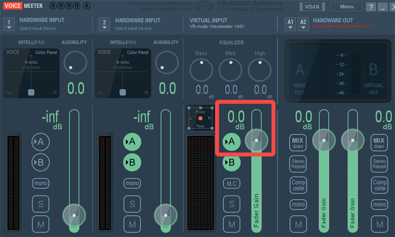Click bus B Fader Gain knob
This screenshot has width=395, height=237.
[x=353, y=140]
